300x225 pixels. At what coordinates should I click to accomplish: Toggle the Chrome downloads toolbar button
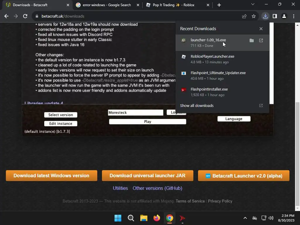pos(265,16)
